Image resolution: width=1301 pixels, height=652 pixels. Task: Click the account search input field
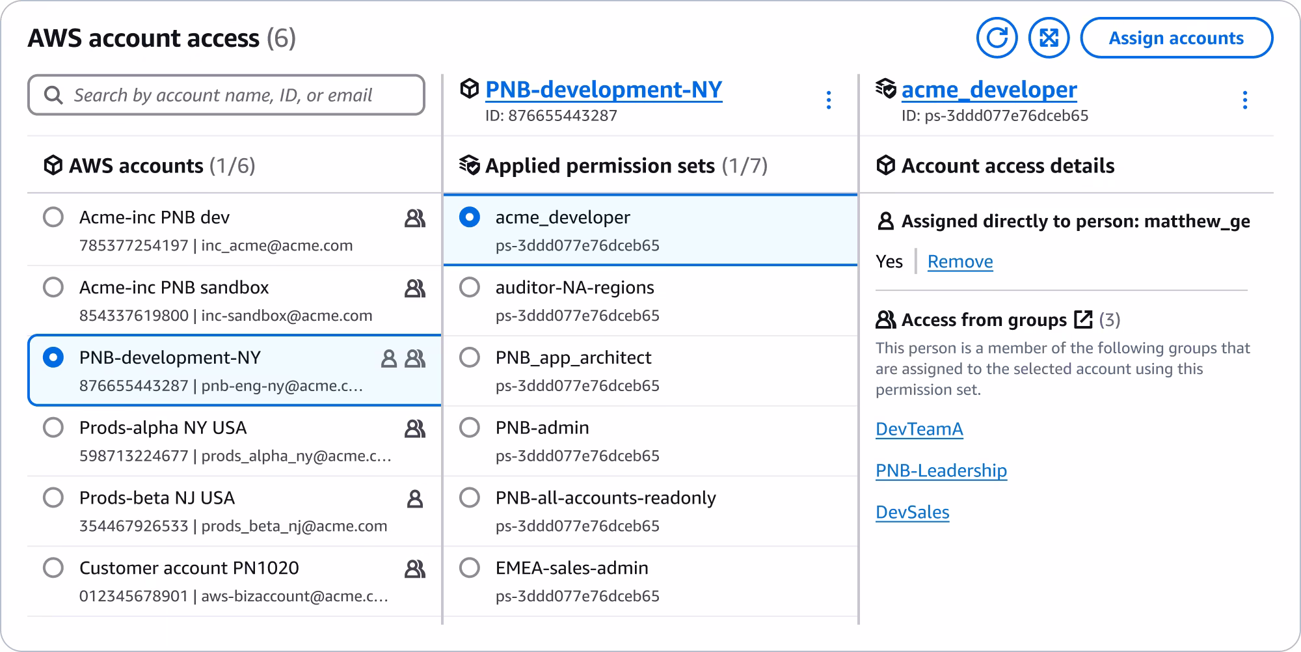(x=226, y=95)
